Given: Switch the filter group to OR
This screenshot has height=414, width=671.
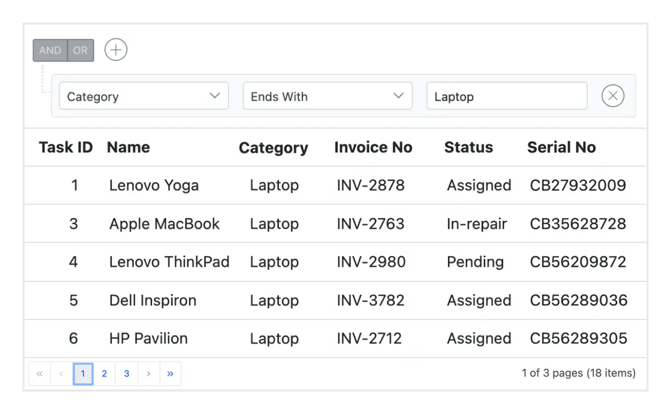Looking at the screenshot, I should pos(80,50).
